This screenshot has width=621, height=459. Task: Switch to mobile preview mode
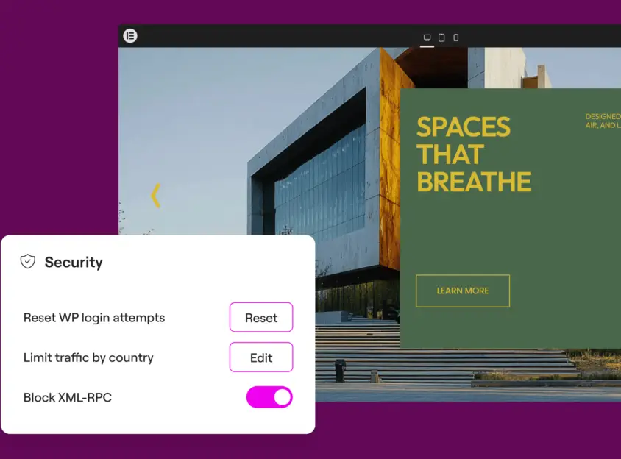click(x=456, y=38)
